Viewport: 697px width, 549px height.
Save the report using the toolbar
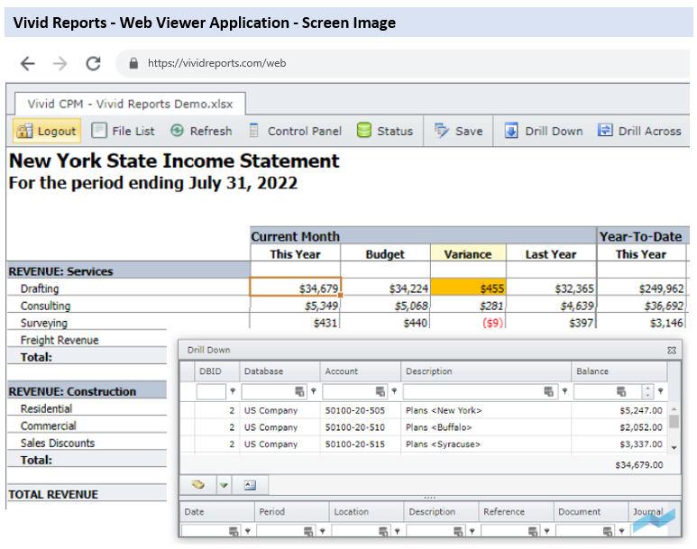(459, 131)
